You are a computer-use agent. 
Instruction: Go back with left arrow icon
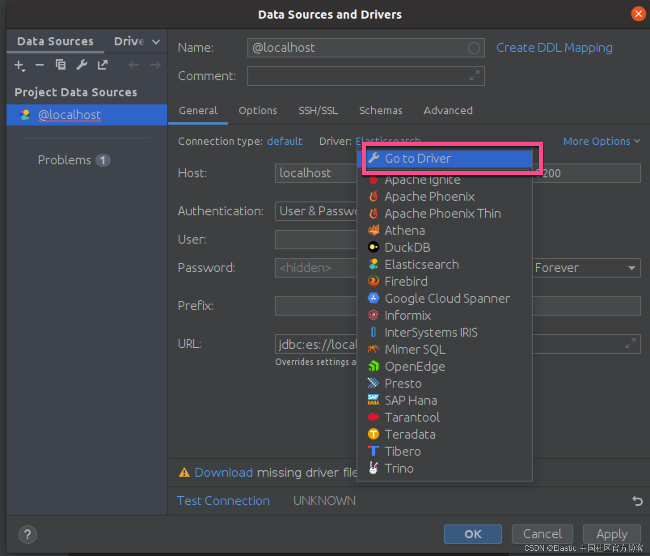(x=134, y=65)
